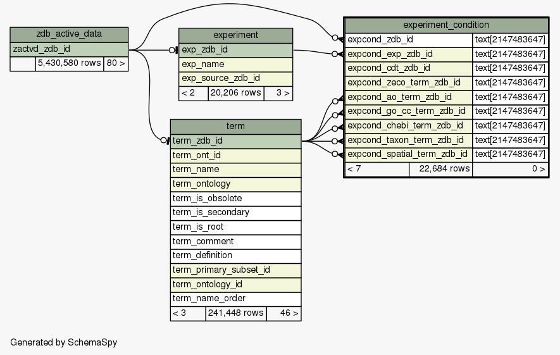Click the '< 7' parents count in experiment_condition
The height and width of the screenshot is (355, 560).
(376, 169)
